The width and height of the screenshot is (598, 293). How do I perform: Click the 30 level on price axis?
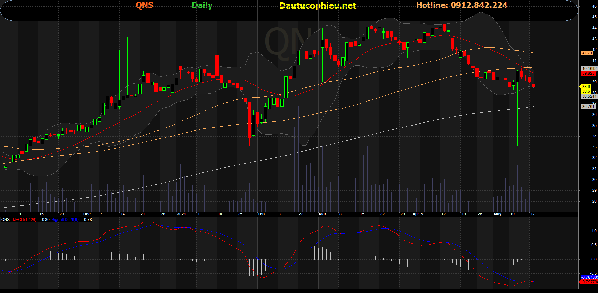click(594, 180)
